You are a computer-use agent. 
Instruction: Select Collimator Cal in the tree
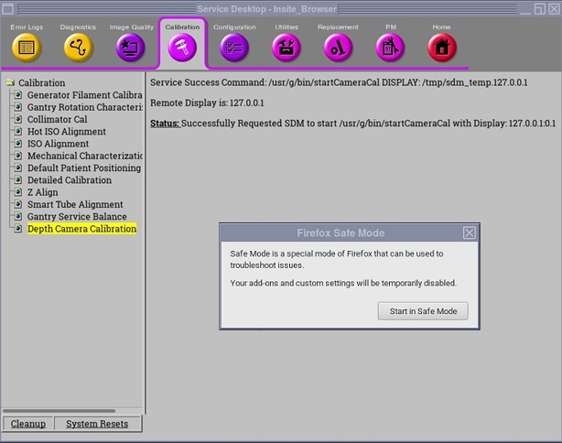pos(57,119)
